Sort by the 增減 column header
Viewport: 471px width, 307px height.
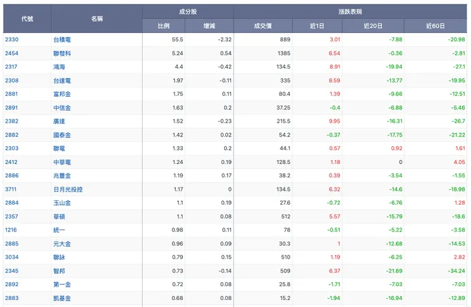coord(209,26)
